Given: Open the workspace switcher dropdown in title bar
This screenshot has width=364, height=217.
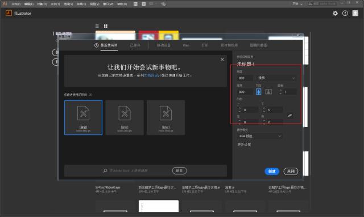Looking at the screenshot, I should (x=297, y=4).
